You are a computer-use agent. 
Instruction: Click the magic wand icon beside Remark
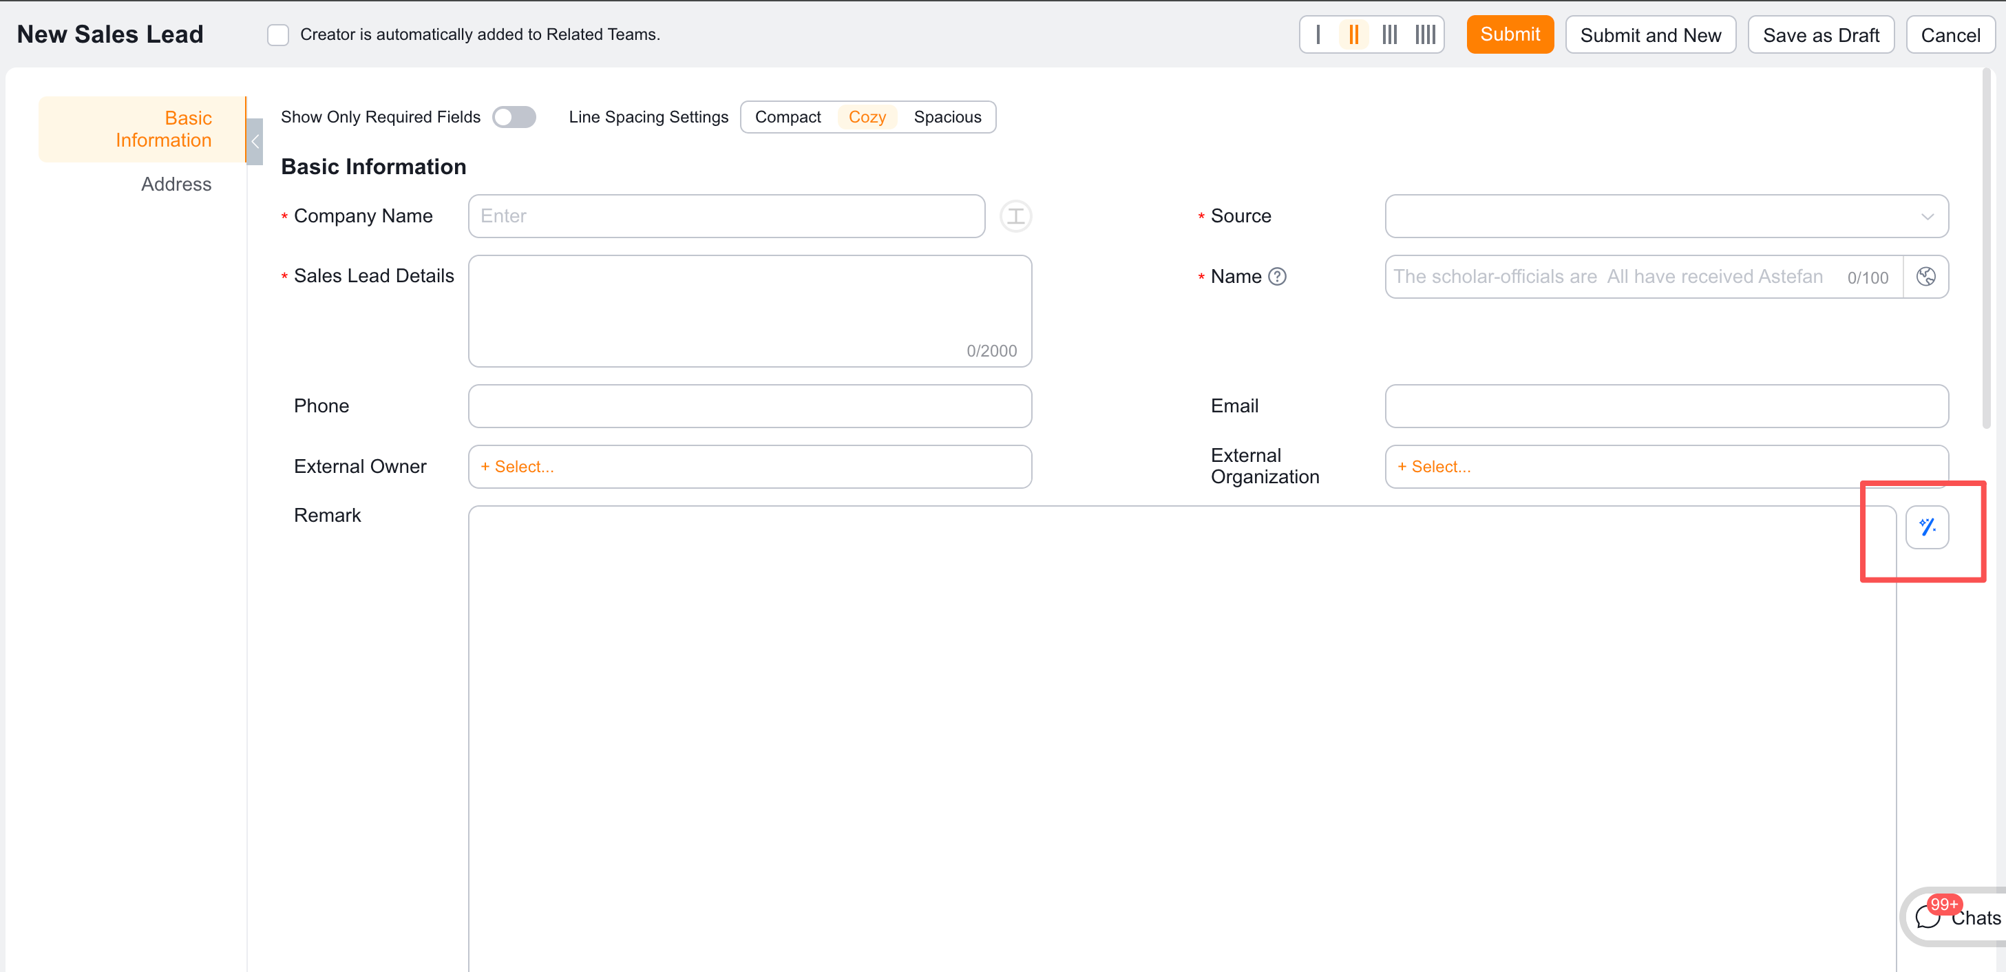coord(1928,527)
